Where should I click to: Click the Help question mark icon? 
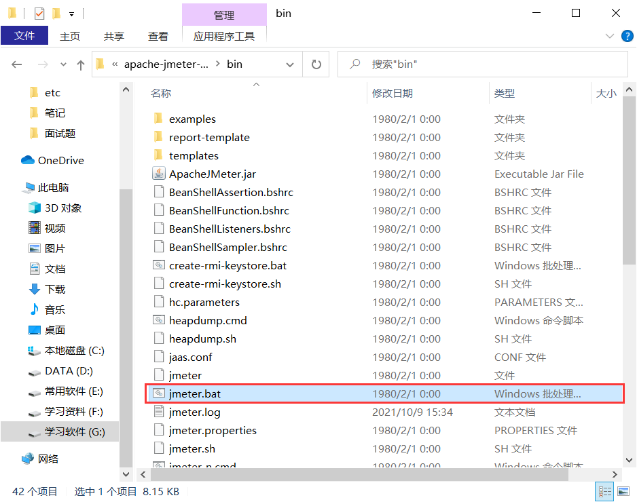click(x=627, y=36)
